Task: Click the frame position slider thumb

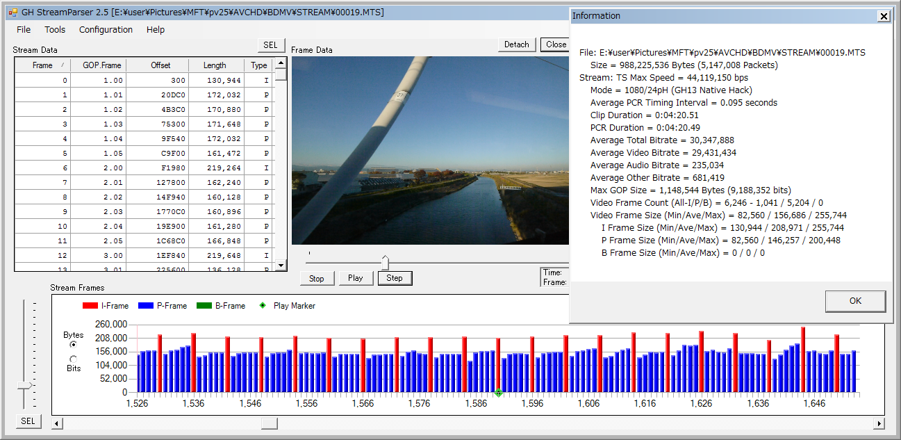Action: [x=385, y=262]
